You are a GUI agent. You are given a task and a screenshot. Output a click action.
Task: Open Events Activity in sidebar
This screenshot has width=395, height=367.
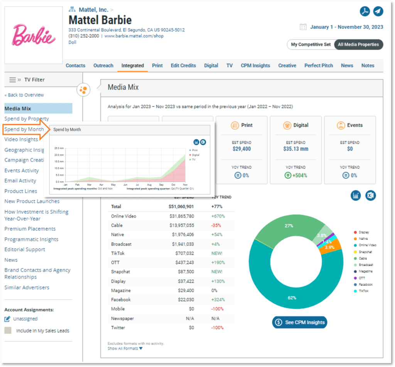[x=22, y=171]
